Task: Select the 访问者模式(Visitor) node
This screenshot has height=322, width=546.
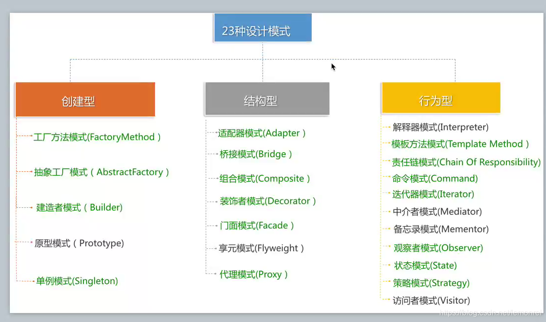Action: (x=431, y=300)
